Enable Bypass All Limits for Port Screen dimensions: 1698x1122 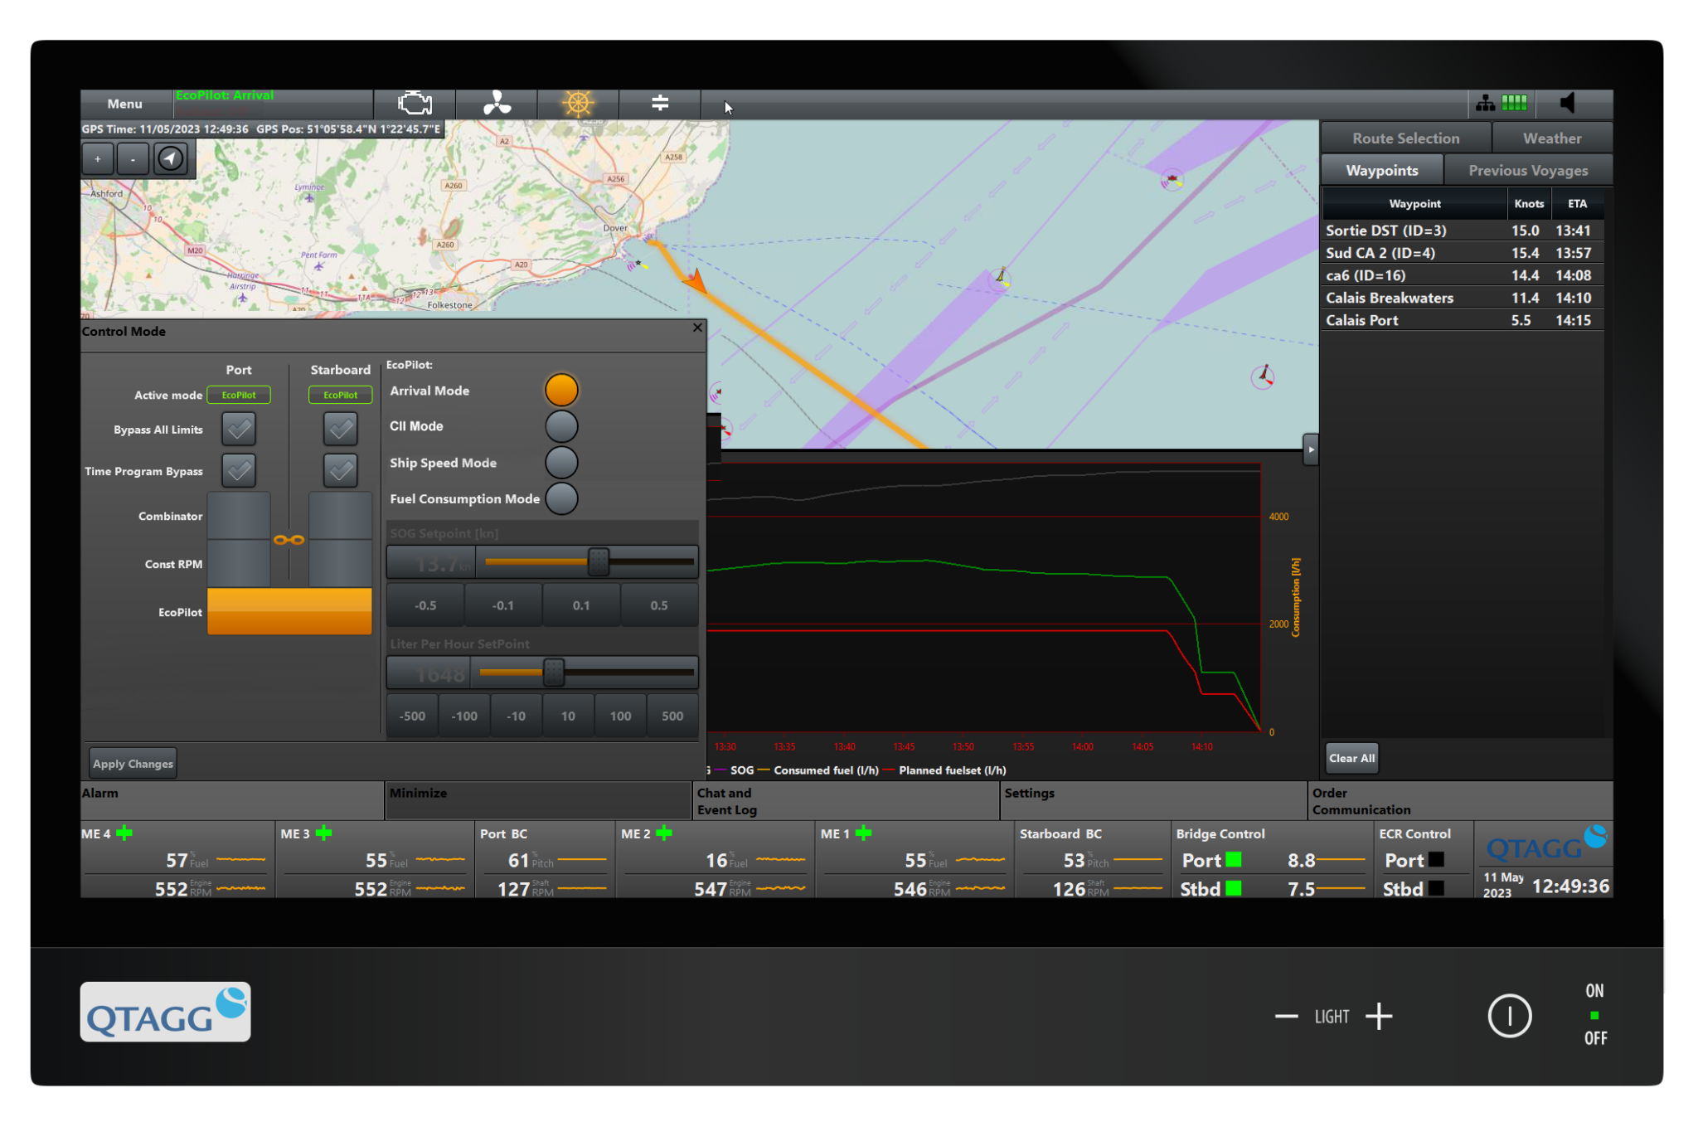(239, 429)
